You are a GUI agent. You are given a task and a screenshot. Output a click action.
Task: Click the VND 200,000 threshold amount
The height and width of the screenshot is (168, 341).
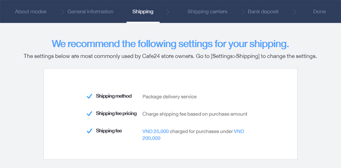193,135
